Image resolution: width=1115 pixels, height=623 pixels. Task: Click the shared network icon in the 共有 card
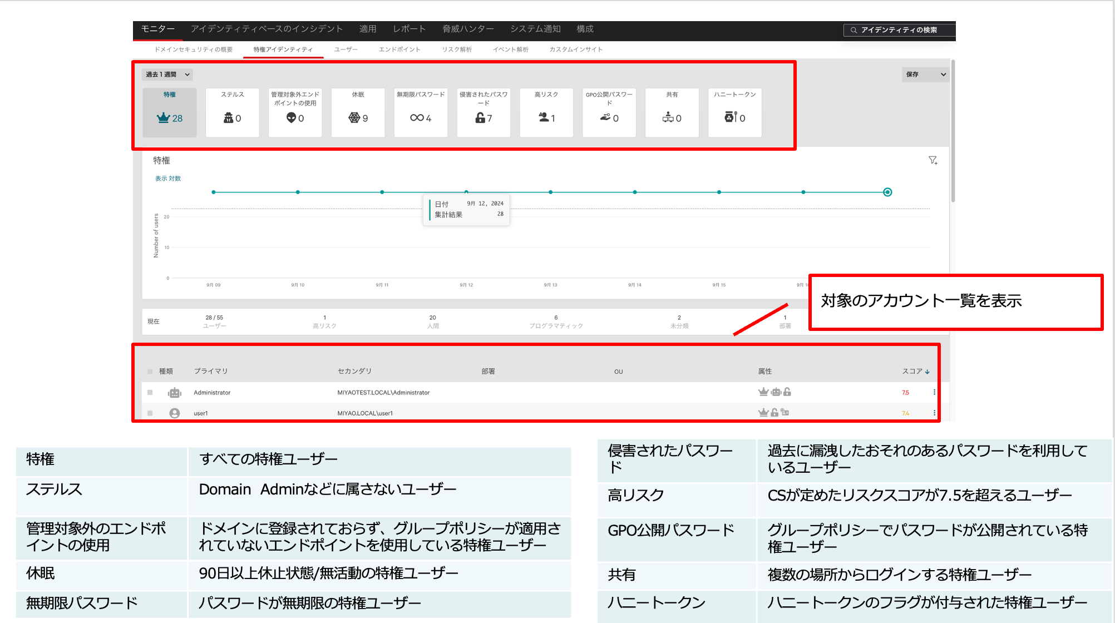tap(668, 117)
